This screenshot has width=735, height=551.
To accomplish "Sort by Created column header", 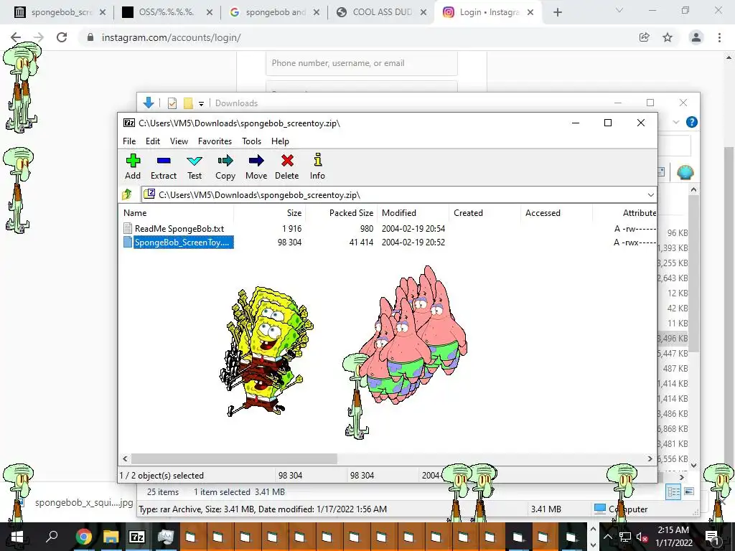I will pyautogui.click(x=484, y=212).
